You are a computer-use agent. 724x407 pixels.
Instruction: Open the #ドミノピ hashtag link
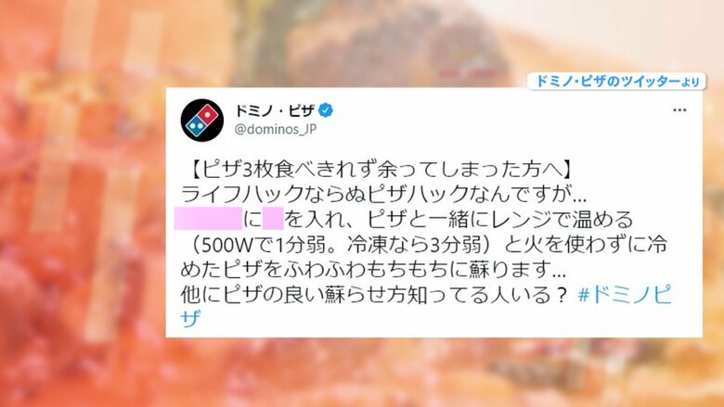click(625, 294)
